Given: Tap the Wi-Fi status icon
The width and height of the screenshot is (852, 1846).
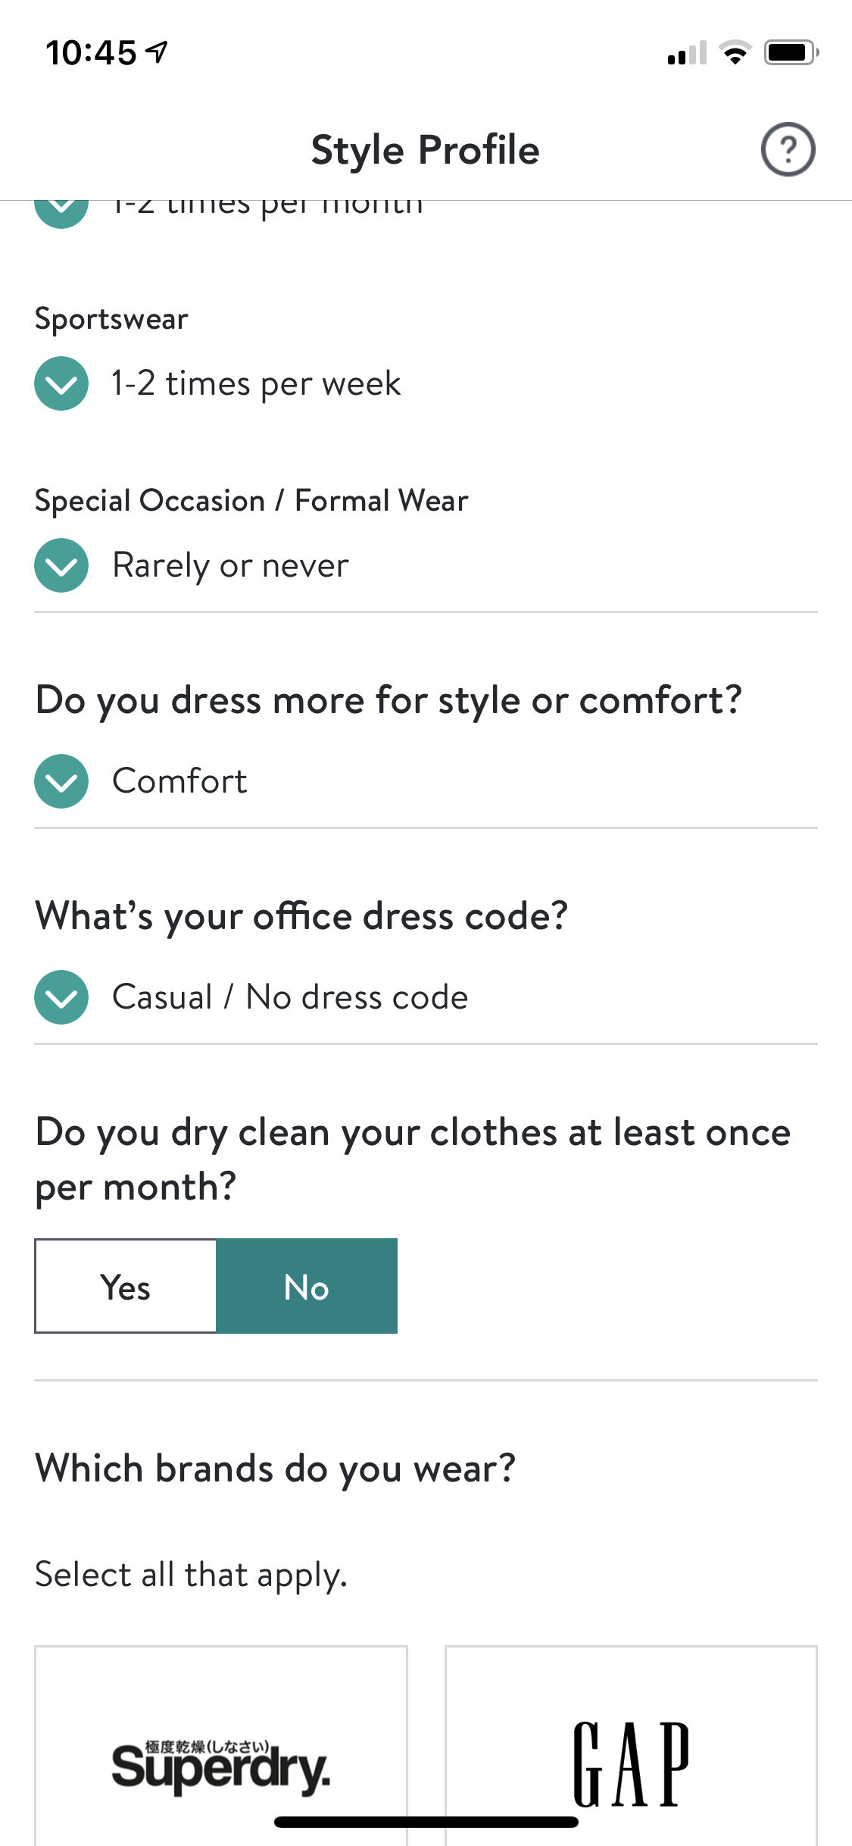Looking at the screenshot, I should (x=735, y=52).
